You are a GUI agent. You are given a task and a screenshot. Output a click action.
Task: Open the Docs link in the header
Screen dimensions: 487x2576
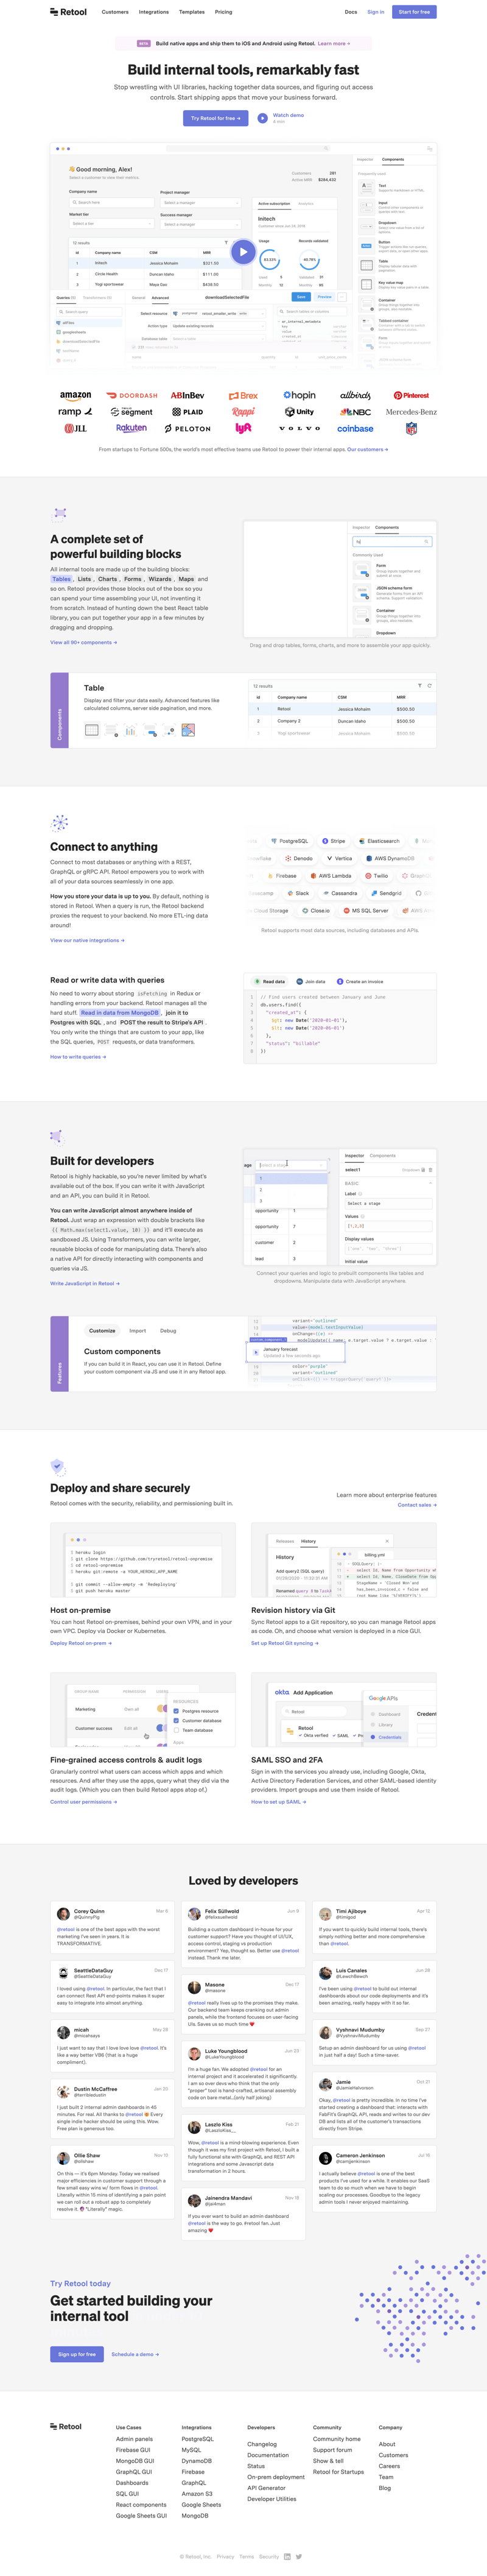(351, 12)
